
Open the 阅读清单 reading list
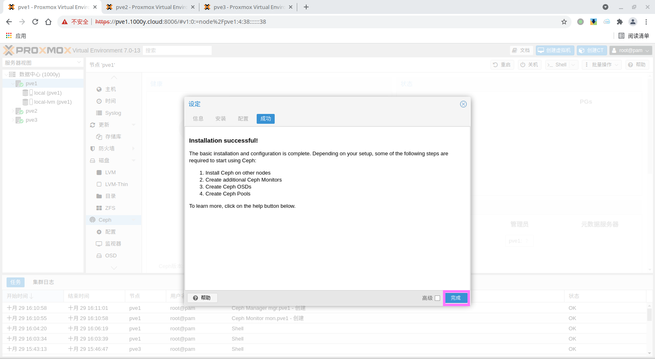pos(634,36)
